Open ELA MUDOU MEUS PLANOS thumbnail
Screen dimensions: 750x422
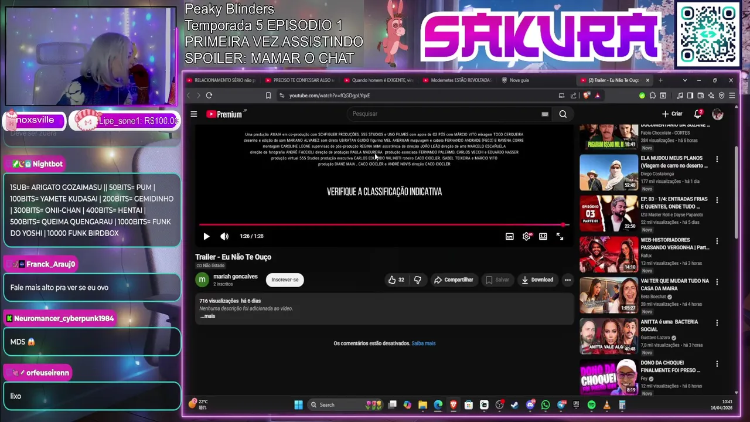(609, 172)
